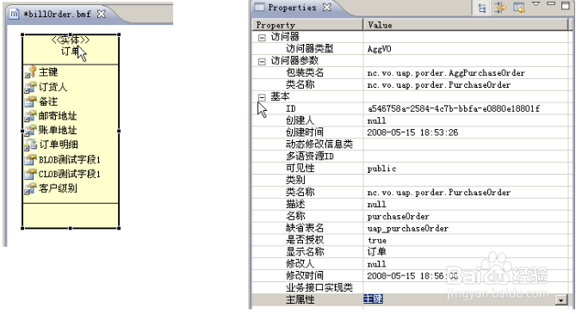582x314 pixels.
Task: Select the 邮寄地址 attribute
Action: point(58,115)
